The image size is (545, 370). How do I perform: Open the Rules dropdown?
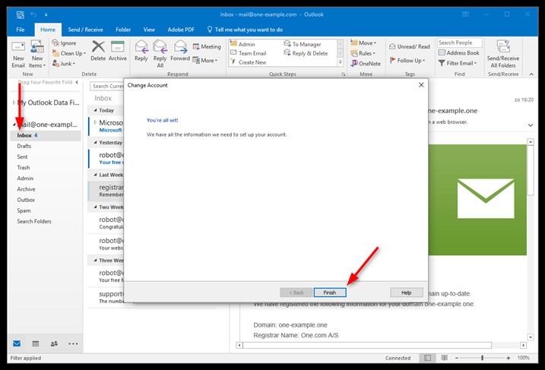tap(363, 53)
